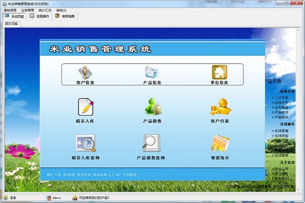The width and height of the screenshot is (305, 203).
Task: Click the 使用指南 question mark icon
Action: pos(57,16)
